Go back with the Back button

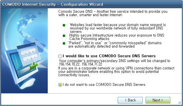point(130,100)
